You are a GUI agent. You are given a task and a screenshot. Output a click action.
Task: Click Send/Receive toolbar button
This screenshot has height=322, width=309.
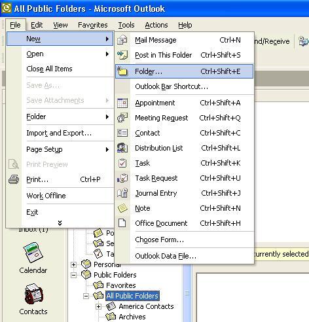coord(272,41)
